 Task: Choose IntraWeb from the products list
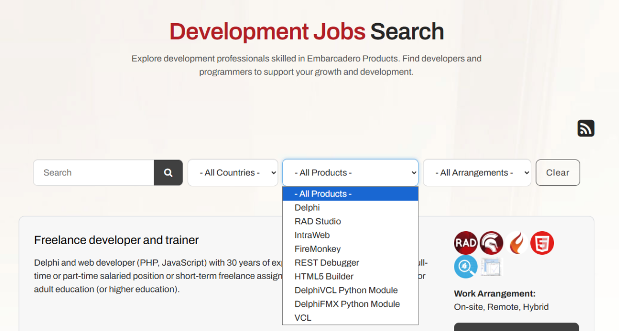pyautogui.click(x=350, y=235)
